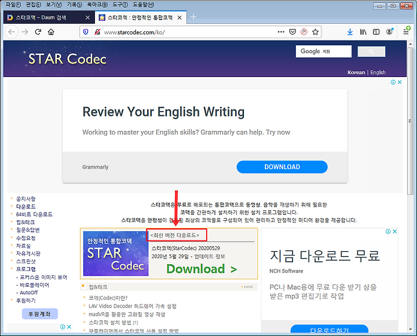The image size is (417, 336).
Task: Open the 질문&답변 sidebar link
Action: coord(28,230)
